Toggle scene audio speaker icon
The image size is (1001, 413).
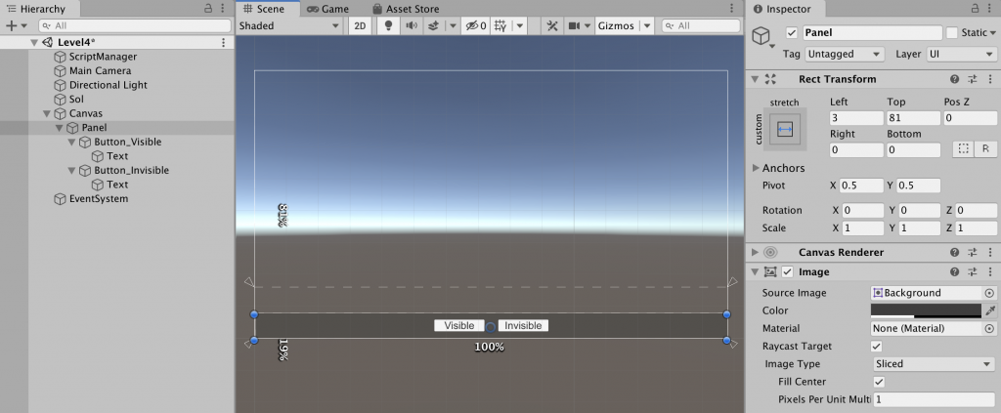tap(411, 25)
